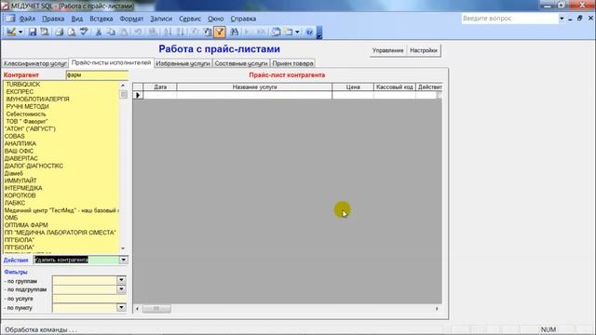
Task: Select 'ОПТИМА ФАРМ' in the contractor list
Action: pos(26,225)
